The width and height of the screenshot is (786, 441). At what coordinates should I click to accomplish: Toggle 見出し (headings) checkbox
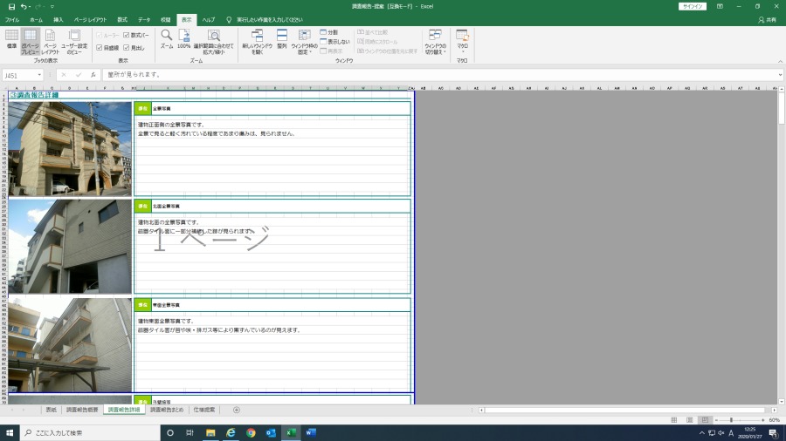tap(127, 48)
